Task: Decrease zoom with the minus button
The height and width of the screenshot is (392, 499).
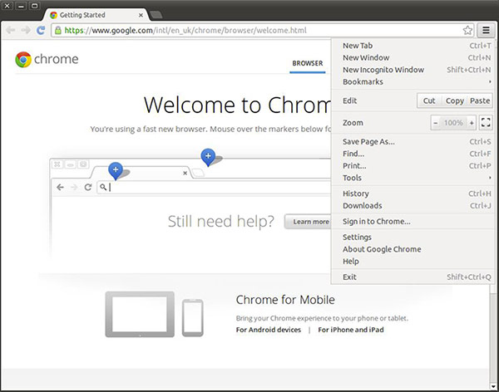Action: (x=435, y=123)
